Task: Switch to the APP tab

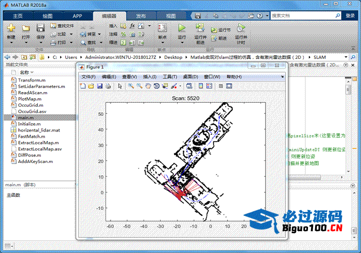Action: (77, 16)
